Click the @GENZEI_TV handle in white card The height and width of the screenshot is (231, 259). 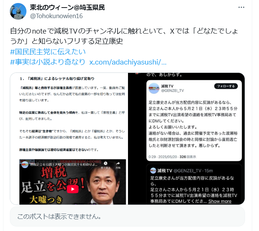click(x=173, y=91)
